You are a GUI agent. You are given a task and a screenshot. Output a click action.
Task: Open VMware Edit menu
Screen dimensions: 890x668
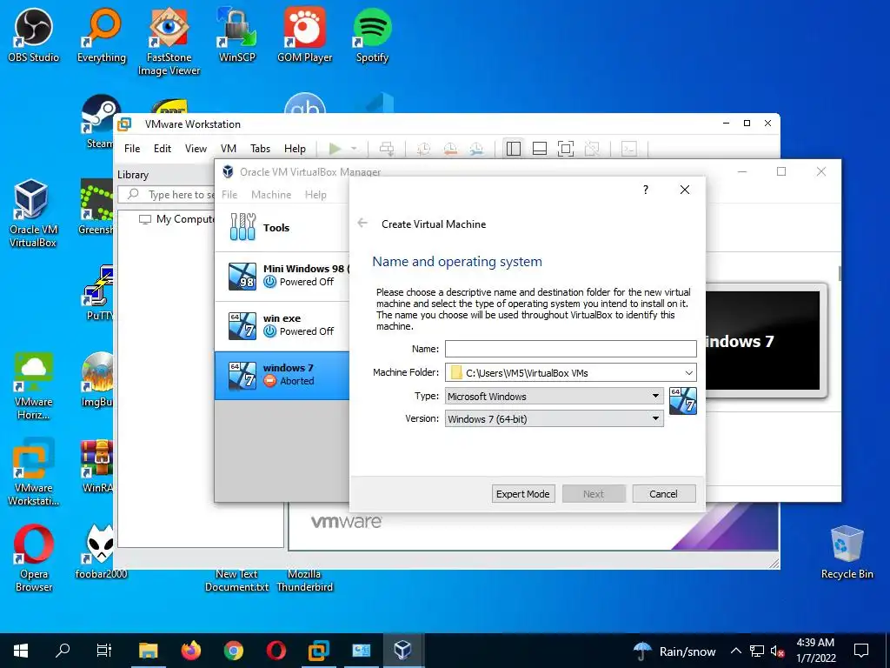coord(163,148)
